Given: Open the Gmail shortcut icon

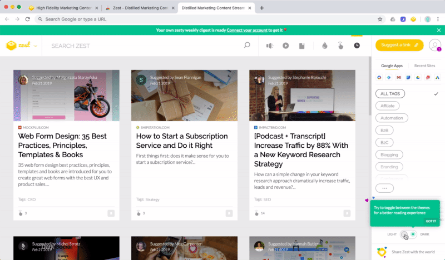Looking at the screenshot, I should [398, 77].
